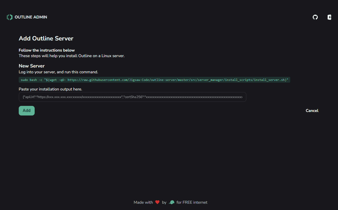The image size is (338, 210).
Task: Cancel adding the Outline server
Action: tap(312, 111)
